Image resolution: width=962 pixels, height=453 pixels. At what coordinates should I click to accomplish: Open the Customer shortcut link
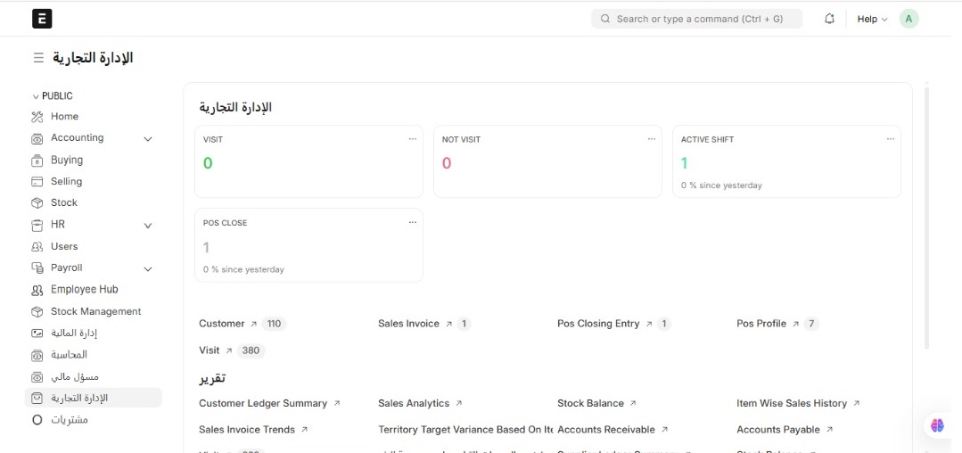pyautogui.click(x=222, y=324)
